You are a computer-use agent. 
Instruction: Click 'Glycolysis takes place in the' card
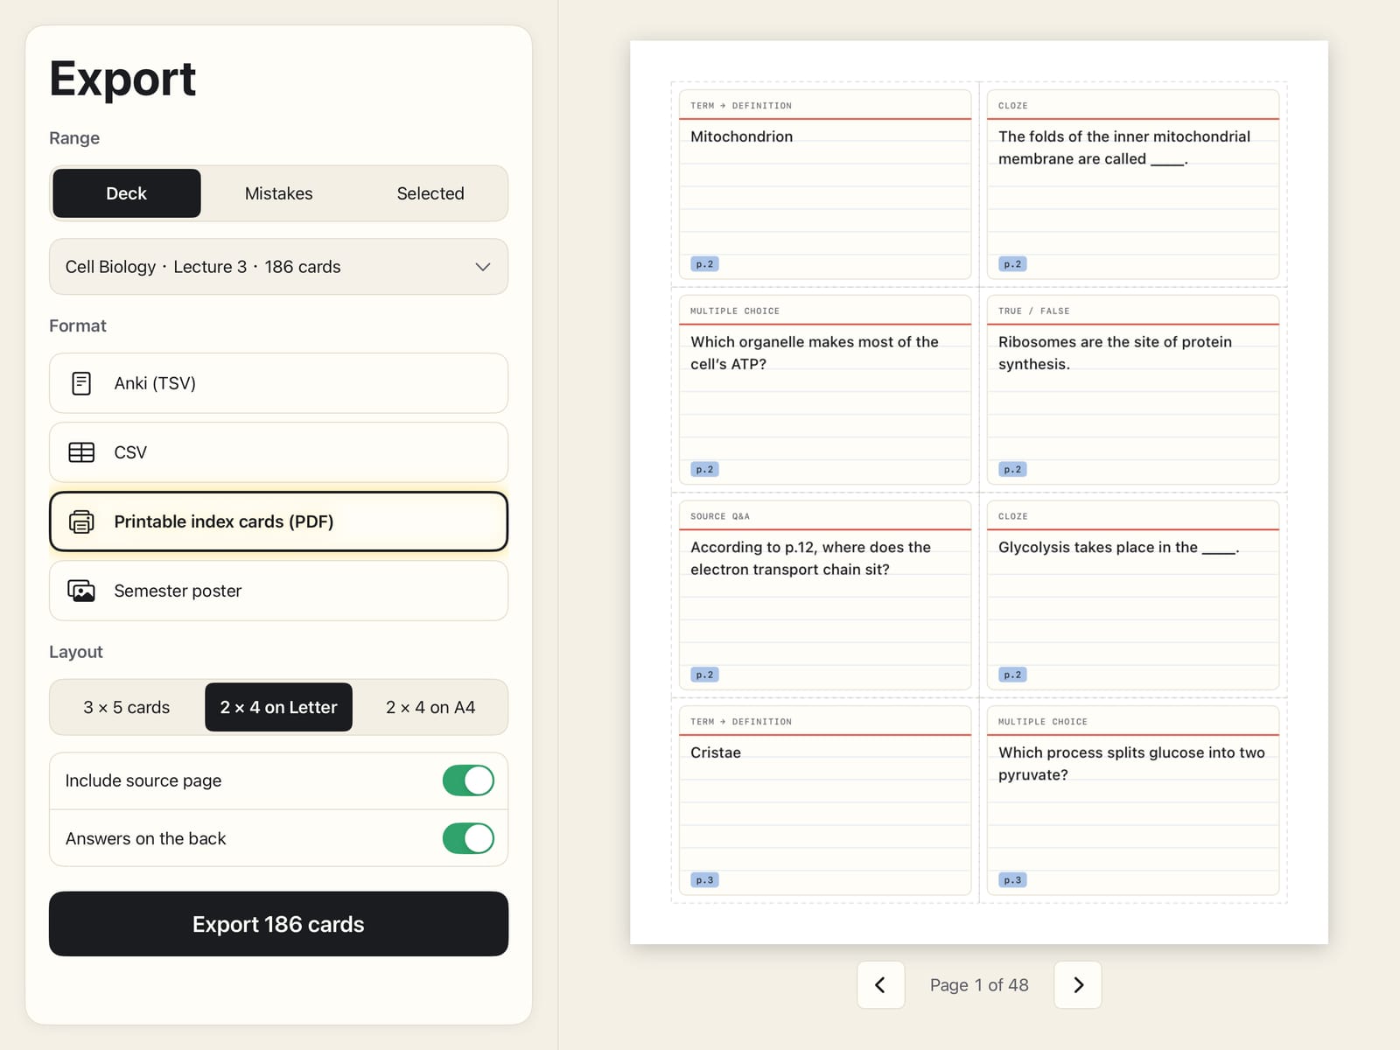pyautogui.click(x=1133, y=595)
